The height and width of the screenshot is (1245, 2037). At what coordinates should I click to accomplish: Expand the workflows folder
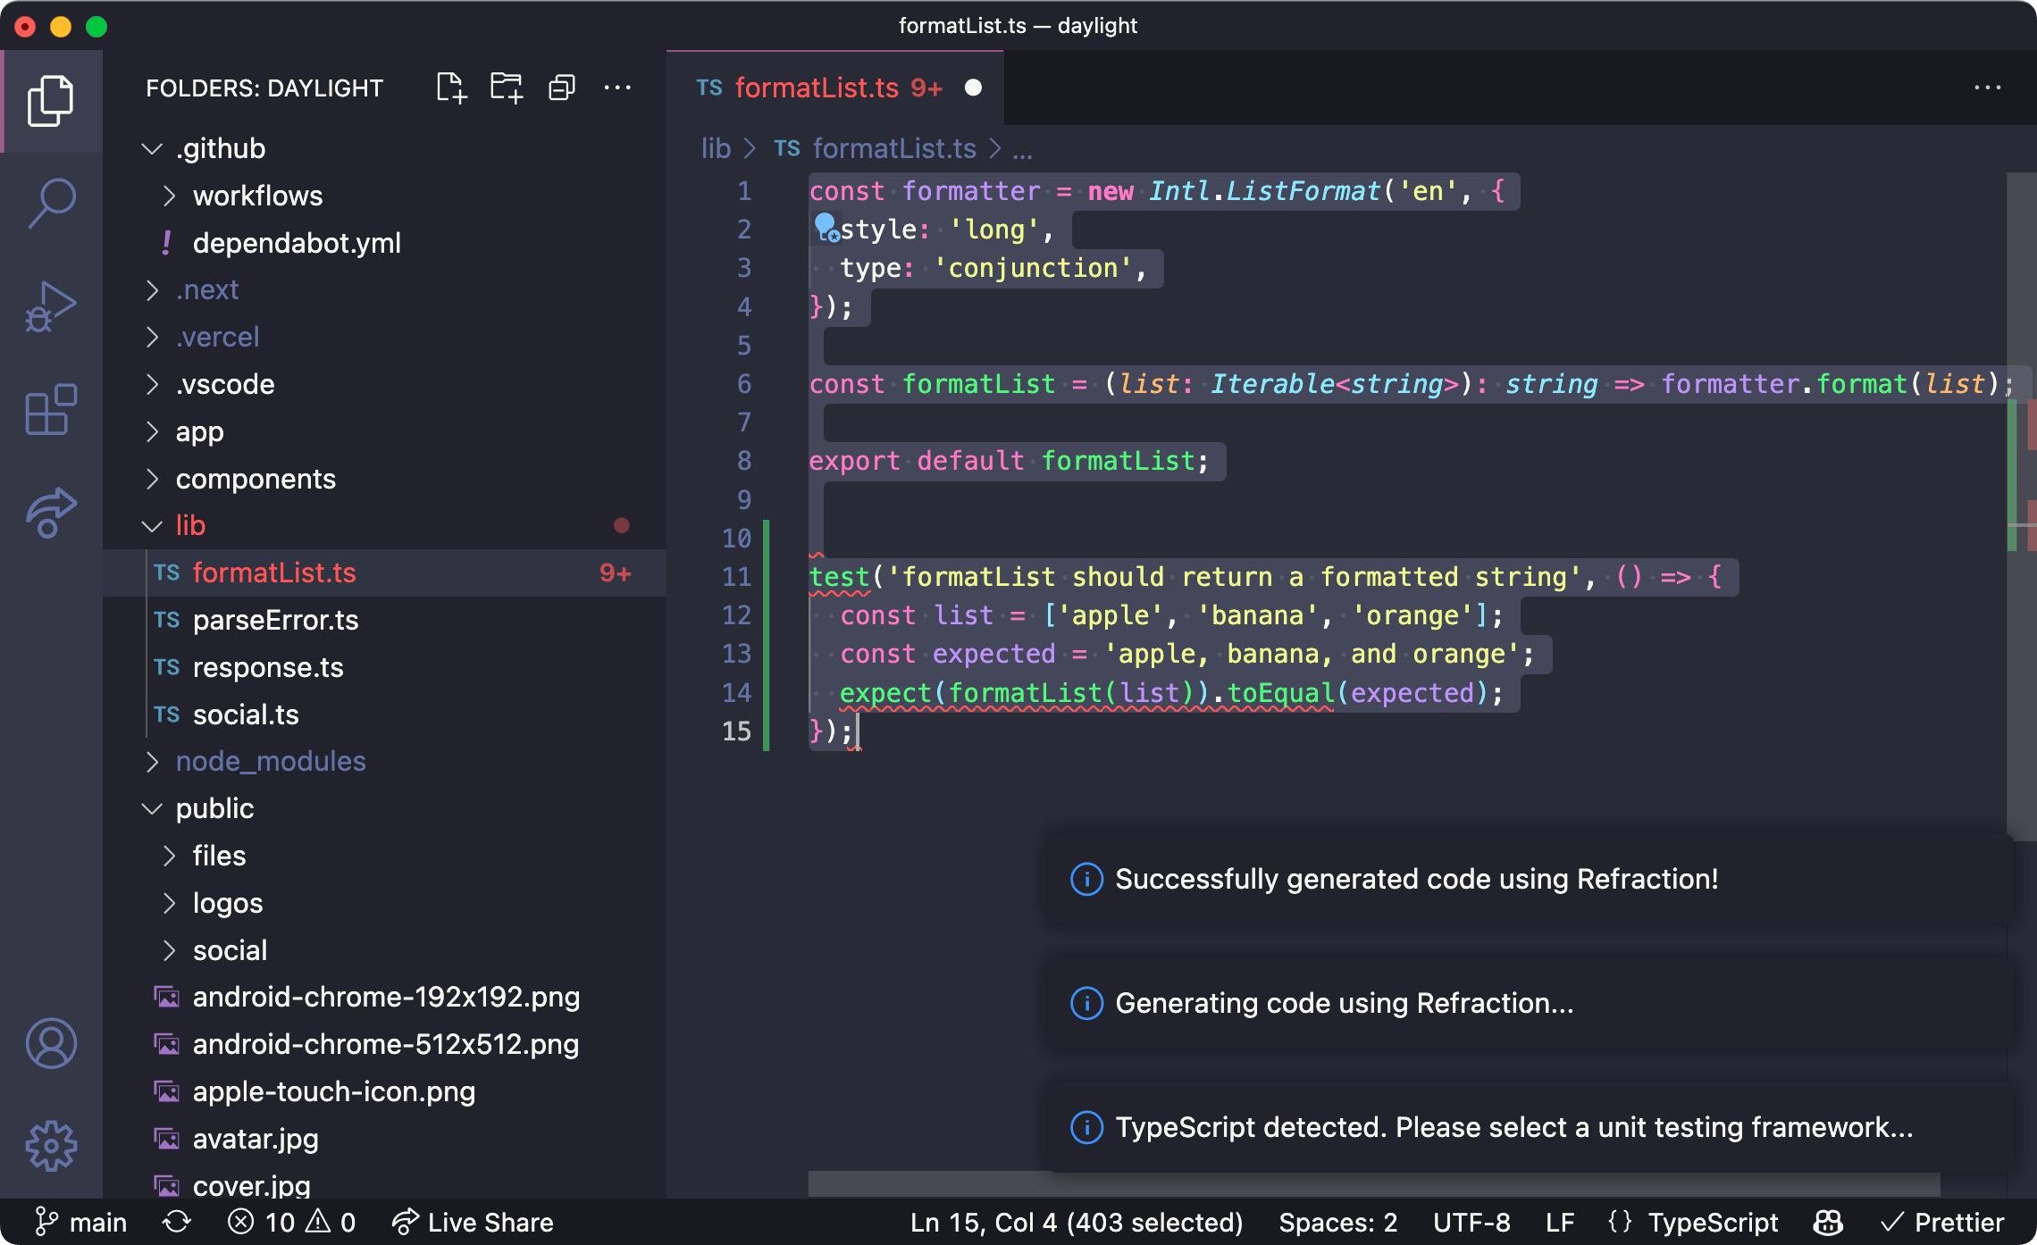point(257,196)
